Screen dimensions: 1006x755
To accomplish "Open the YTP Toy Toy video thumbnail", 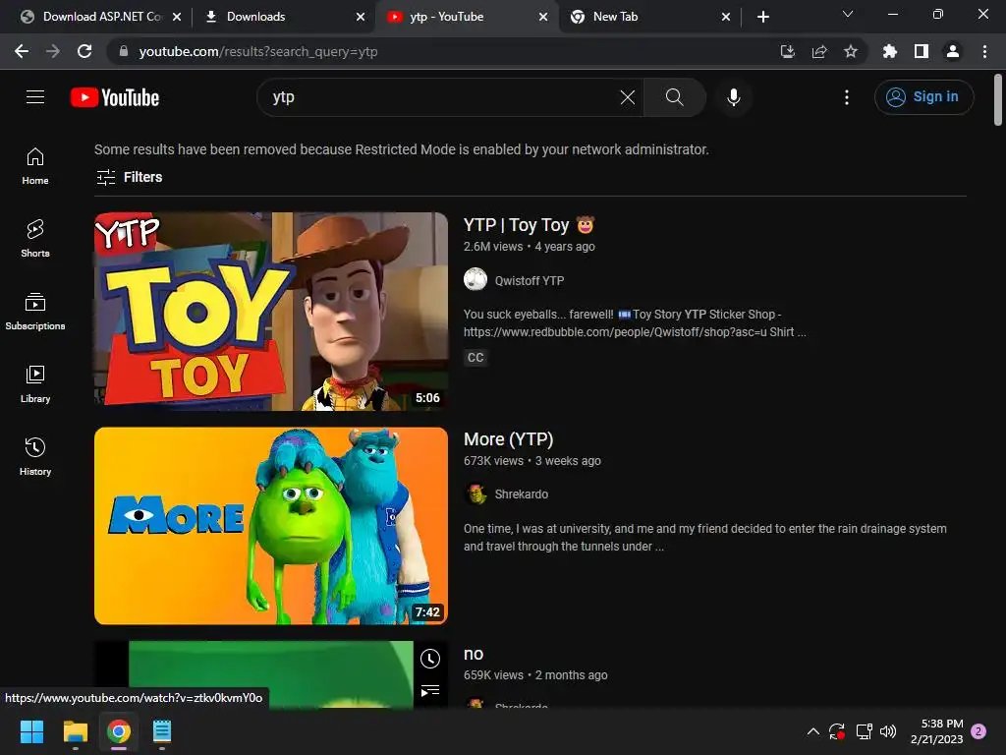I will click(271, 312).
